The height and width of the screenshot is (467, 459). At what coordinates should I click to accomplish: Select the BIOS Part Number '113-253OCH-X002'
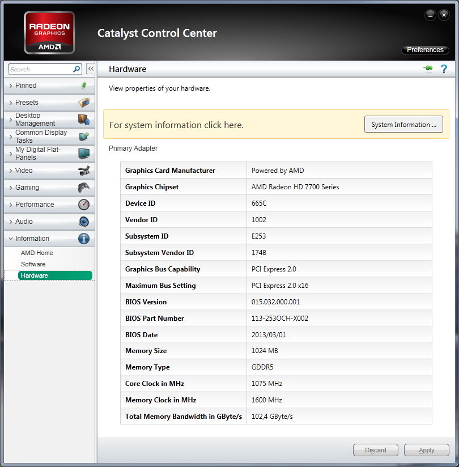(280, 318)
